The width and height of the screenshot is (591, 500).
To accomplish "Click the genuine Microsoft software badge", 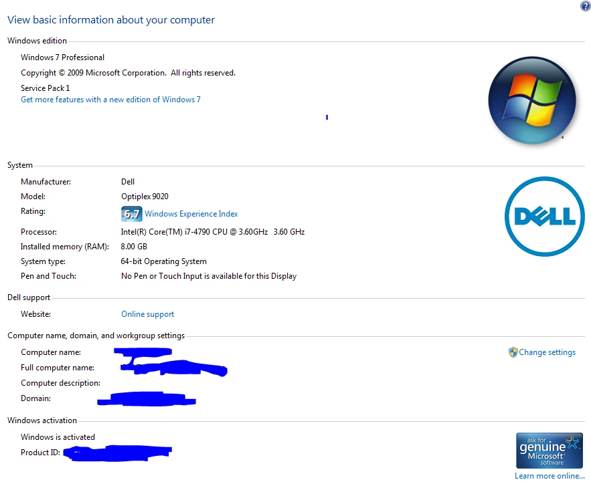I will [x=549, y=451].
